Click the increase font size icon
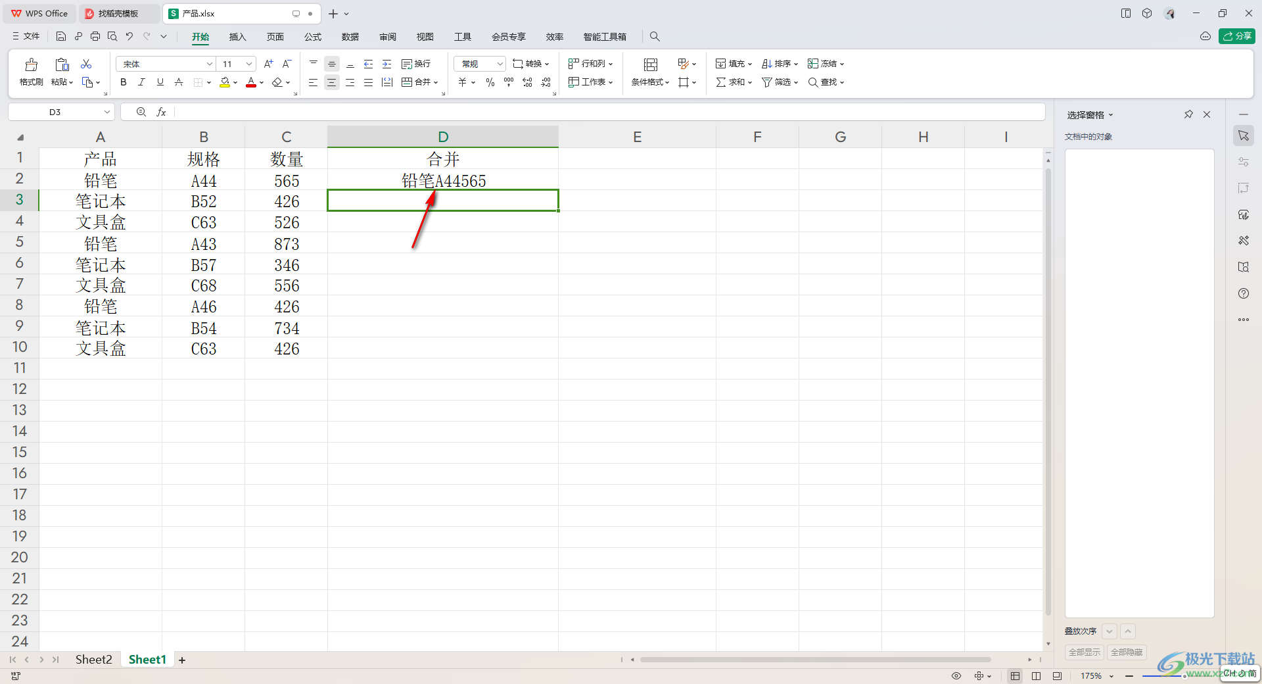The height and width of the screenshot is (684, 1262). [x=268, y=64]
